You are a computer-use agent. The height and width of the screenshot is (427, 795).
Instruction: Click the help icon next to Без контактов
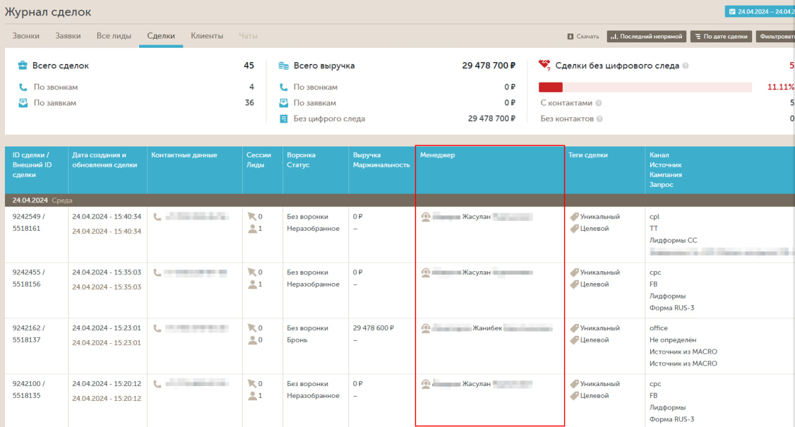(x=600, y=119)
